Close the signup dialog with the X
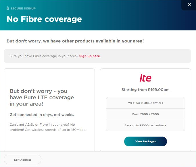196x167 pixels. (x=189, y=5)
